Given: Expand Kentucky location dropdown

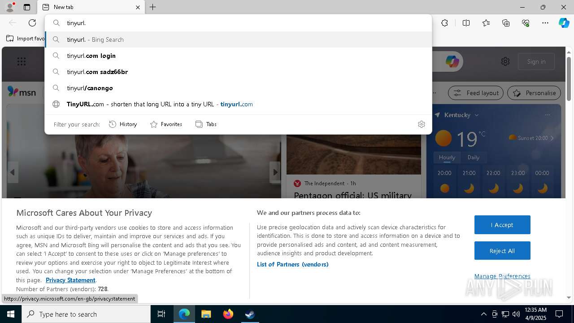Looking at the screenshot, I should tap(476, 115).
